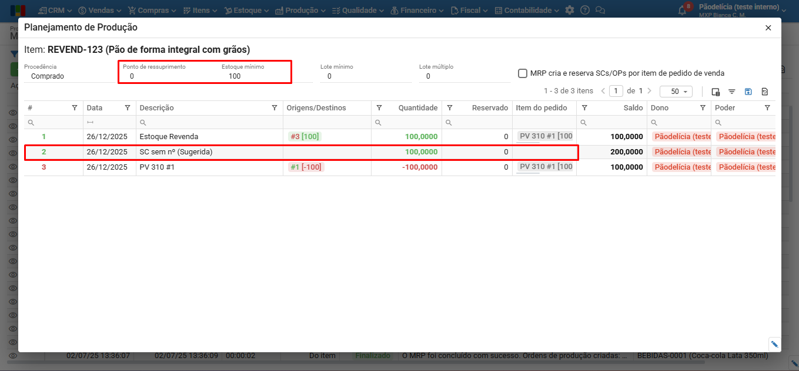The image size is (799, 371).
Task: Open the column chooser icon in grid toolbar
Action: (716, 92)
